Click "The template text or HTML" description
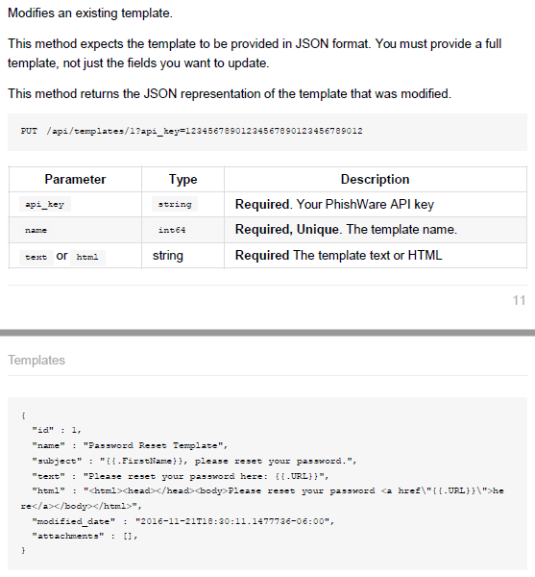The image size is (535, 577). (x=338, y=256)
